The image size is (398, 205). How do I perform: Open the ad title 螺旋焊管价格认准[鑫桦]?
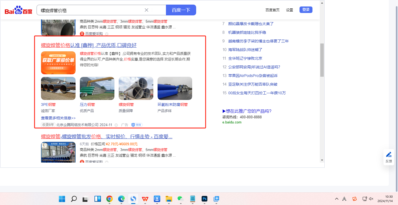coord(89,45)
